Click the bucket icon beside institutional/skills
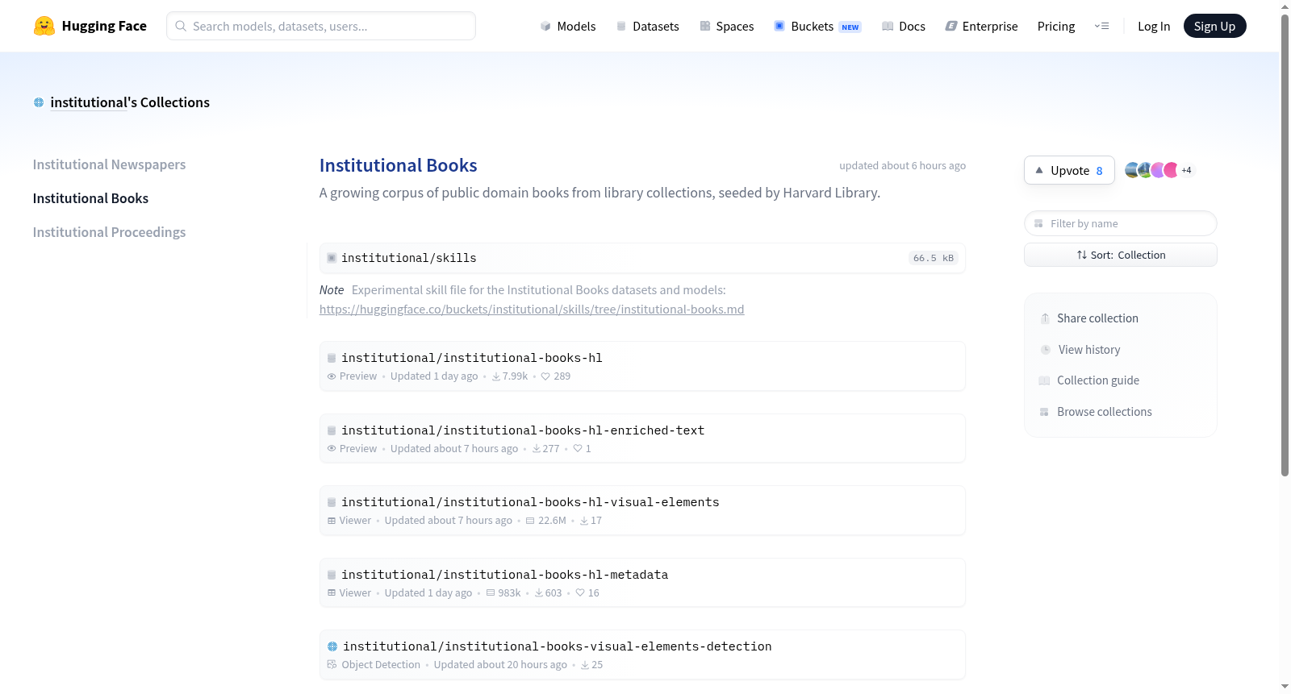 [332, 258]
